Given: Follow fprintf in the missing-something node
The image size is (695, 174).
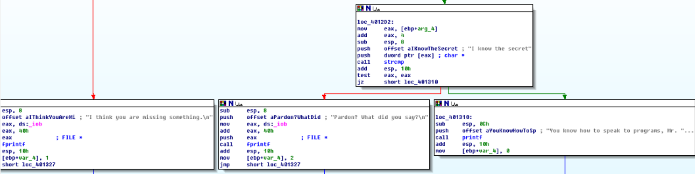Looking at the screenshot, I should point(14,144).
